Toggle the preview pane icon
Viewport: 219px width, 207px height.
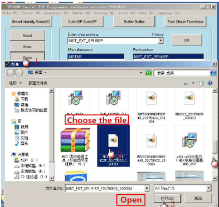tap(201, 83)
